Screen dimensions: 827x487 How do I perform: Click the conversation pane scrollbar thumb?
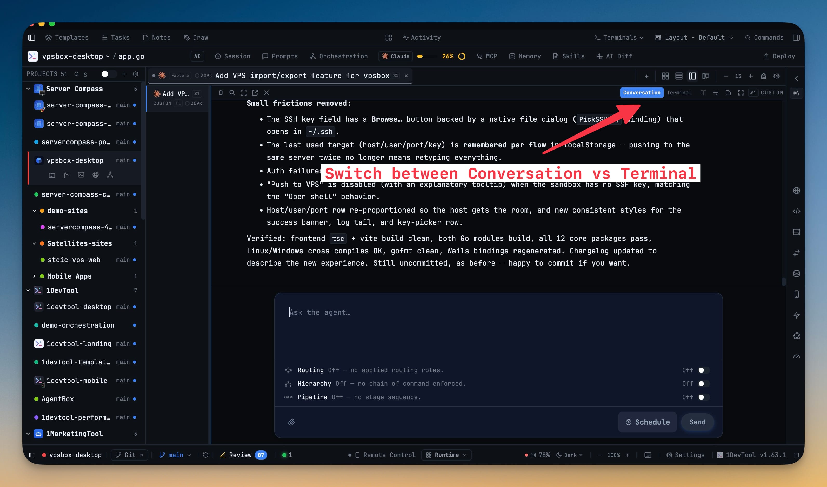pyautogui.click(x=784, y=282)
